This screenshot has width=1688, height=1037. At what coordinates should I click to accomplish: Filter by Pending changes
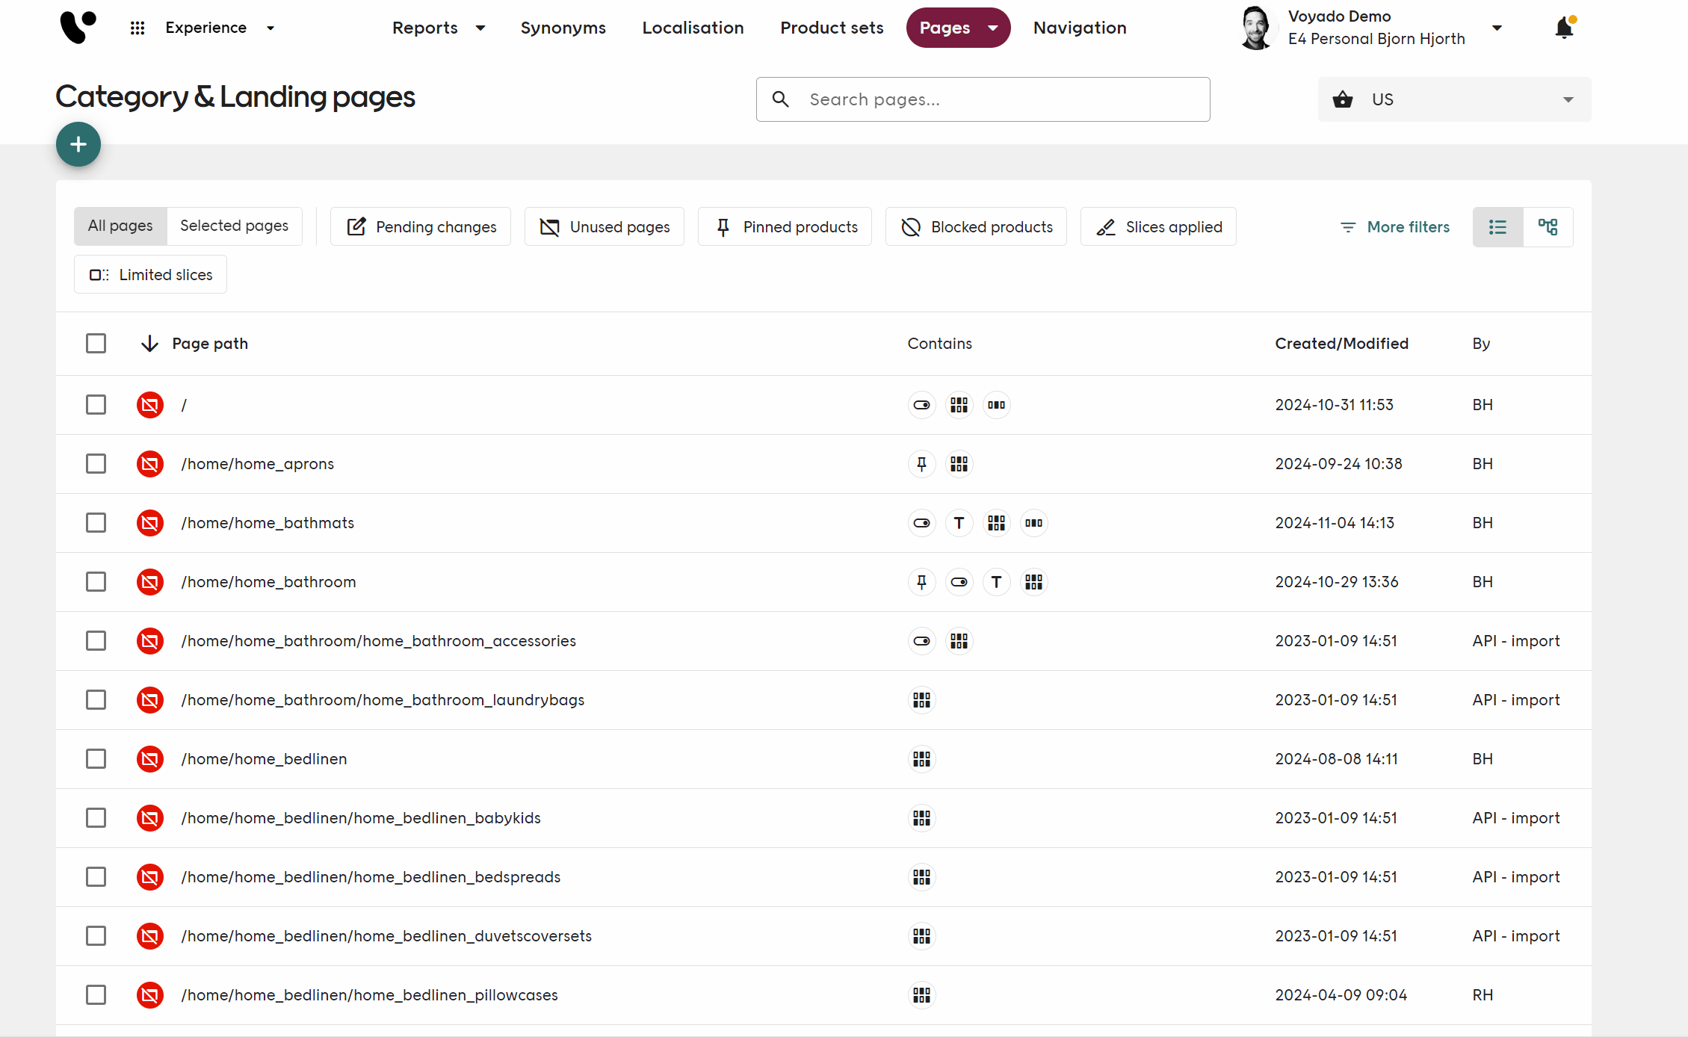[x=421, y=226]
